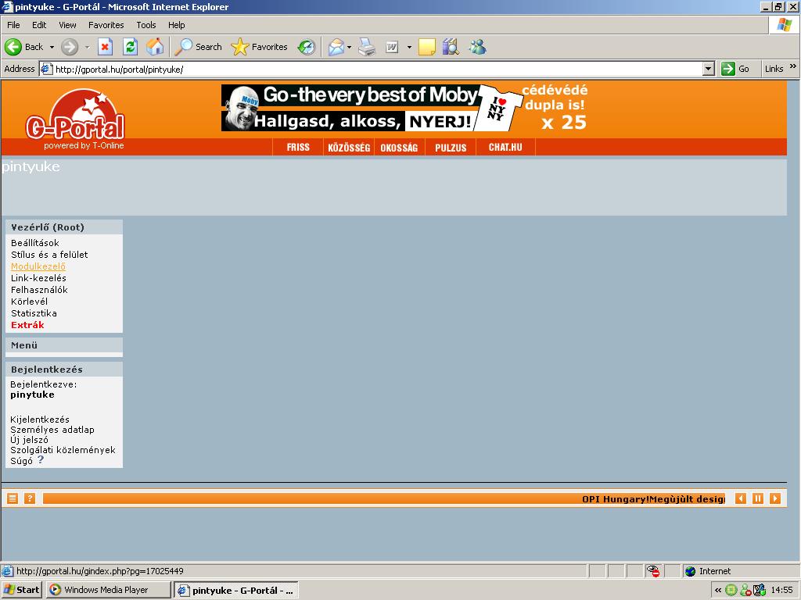The image size is (801, 600).
Task: Go to the Home page icon
Action: pyautogui.click(x=155, y=47)
